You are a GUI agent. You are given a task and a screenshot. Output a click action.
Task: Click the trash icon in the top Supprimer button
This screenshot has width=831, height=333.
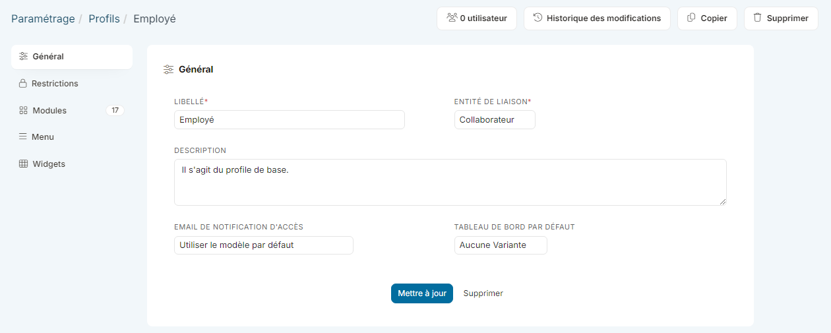tap(757, 18)
